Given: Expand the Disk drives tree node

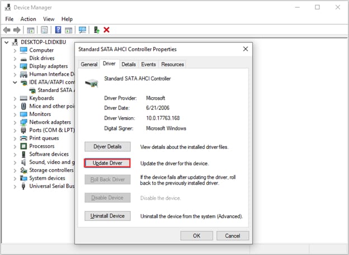Looking at the screenshot, I should point(15,59).
